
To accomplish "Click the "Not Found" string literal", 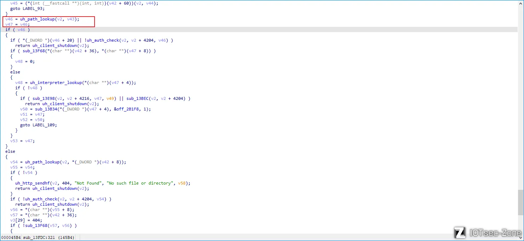I will pyautogui.click(x=88, y=183).
